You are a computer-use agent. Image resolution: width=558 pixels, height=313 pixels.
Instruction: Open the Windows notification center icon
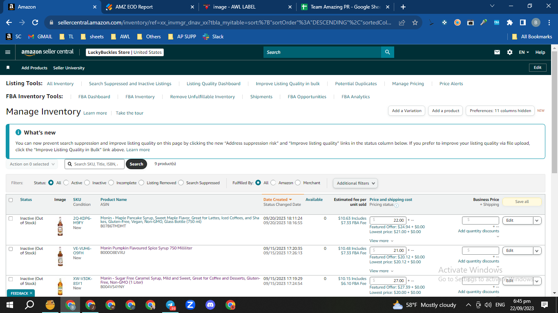point(544,305)
